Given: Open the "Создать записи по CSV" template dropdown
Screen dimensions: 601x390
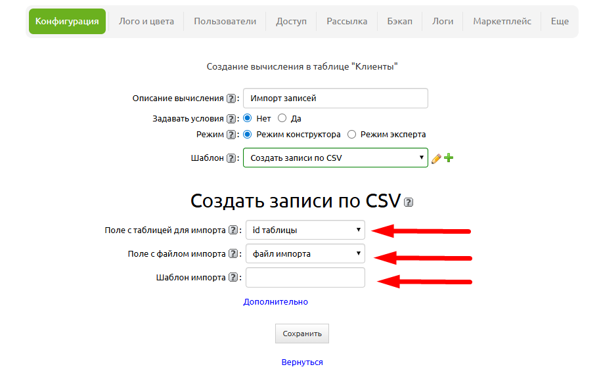Looking at the screenshot, I should (335, 158).
